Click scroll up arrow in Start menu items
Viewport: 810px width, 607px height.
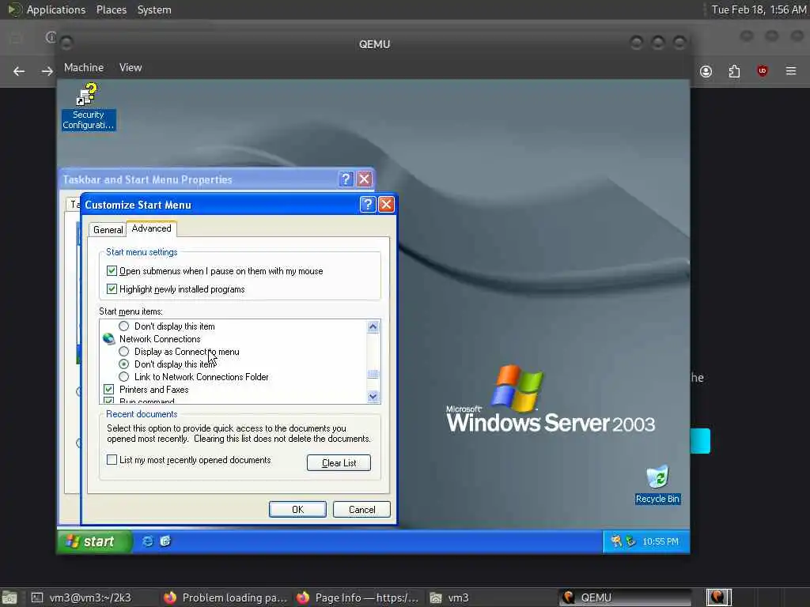[x=373, y=326]
